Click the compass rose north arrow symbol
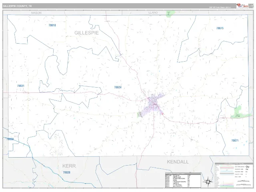 [x=208, y=182]
